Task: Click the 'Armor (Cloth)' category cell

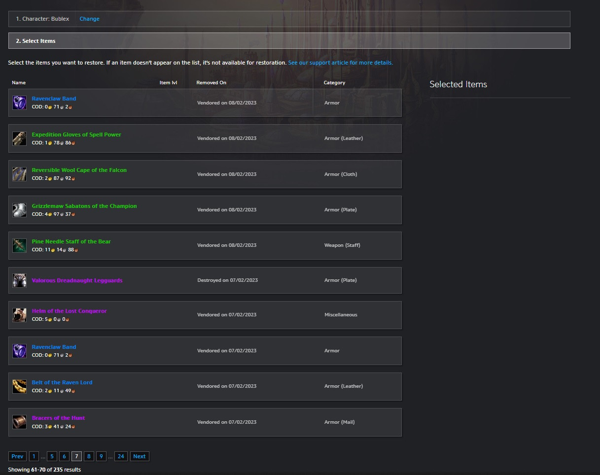Action: tap(341, 174)
